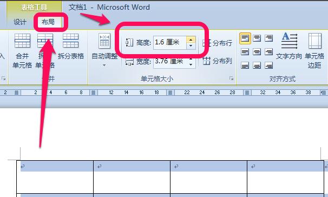
Task: Decrease column width with the down arrow
Action: point(191,64)
